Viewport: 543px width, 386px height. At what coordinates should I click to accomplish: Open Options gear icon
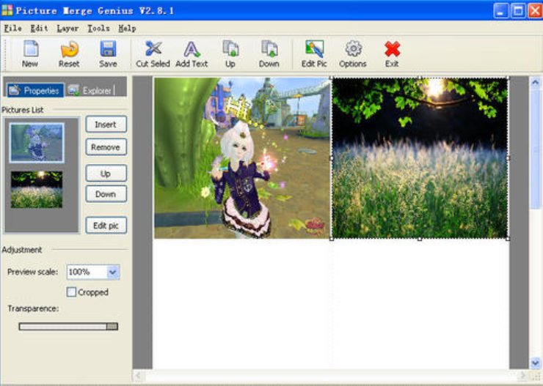coord(353,49)
